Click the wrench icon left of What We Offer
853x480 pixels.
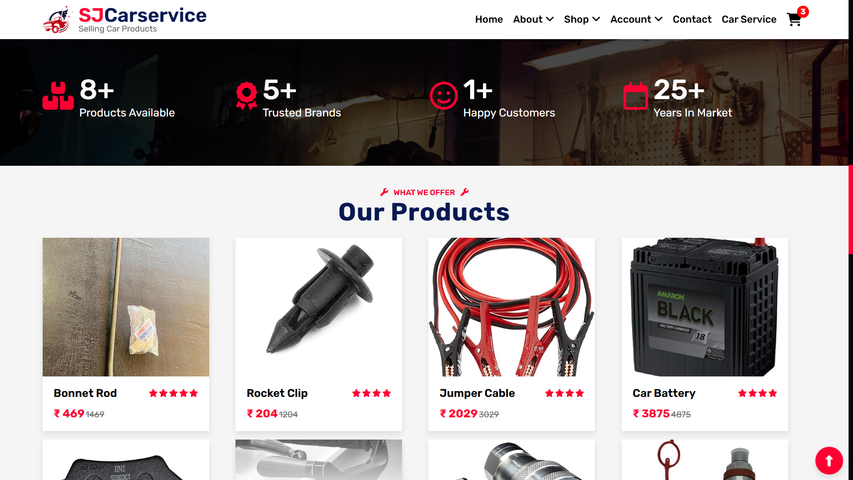click(384, 192)
